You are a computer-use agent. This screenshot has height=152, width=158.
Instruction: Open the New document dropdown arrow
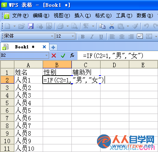(14, 26)
